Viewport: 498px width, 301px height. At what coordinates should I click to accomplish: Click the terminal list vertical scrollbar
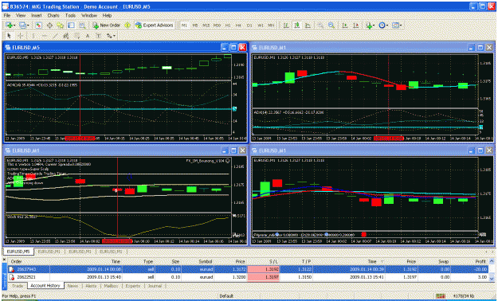492,270
